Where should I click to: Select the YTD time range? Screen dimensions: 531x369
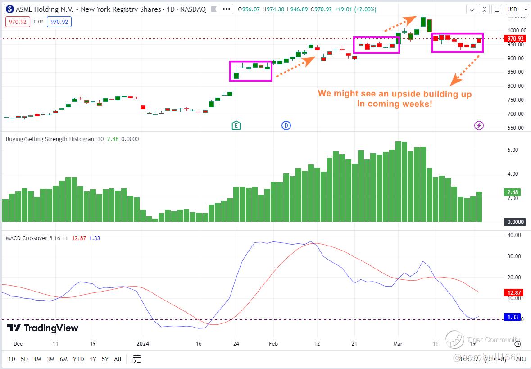pyautogui.click(x=78, y=359)
